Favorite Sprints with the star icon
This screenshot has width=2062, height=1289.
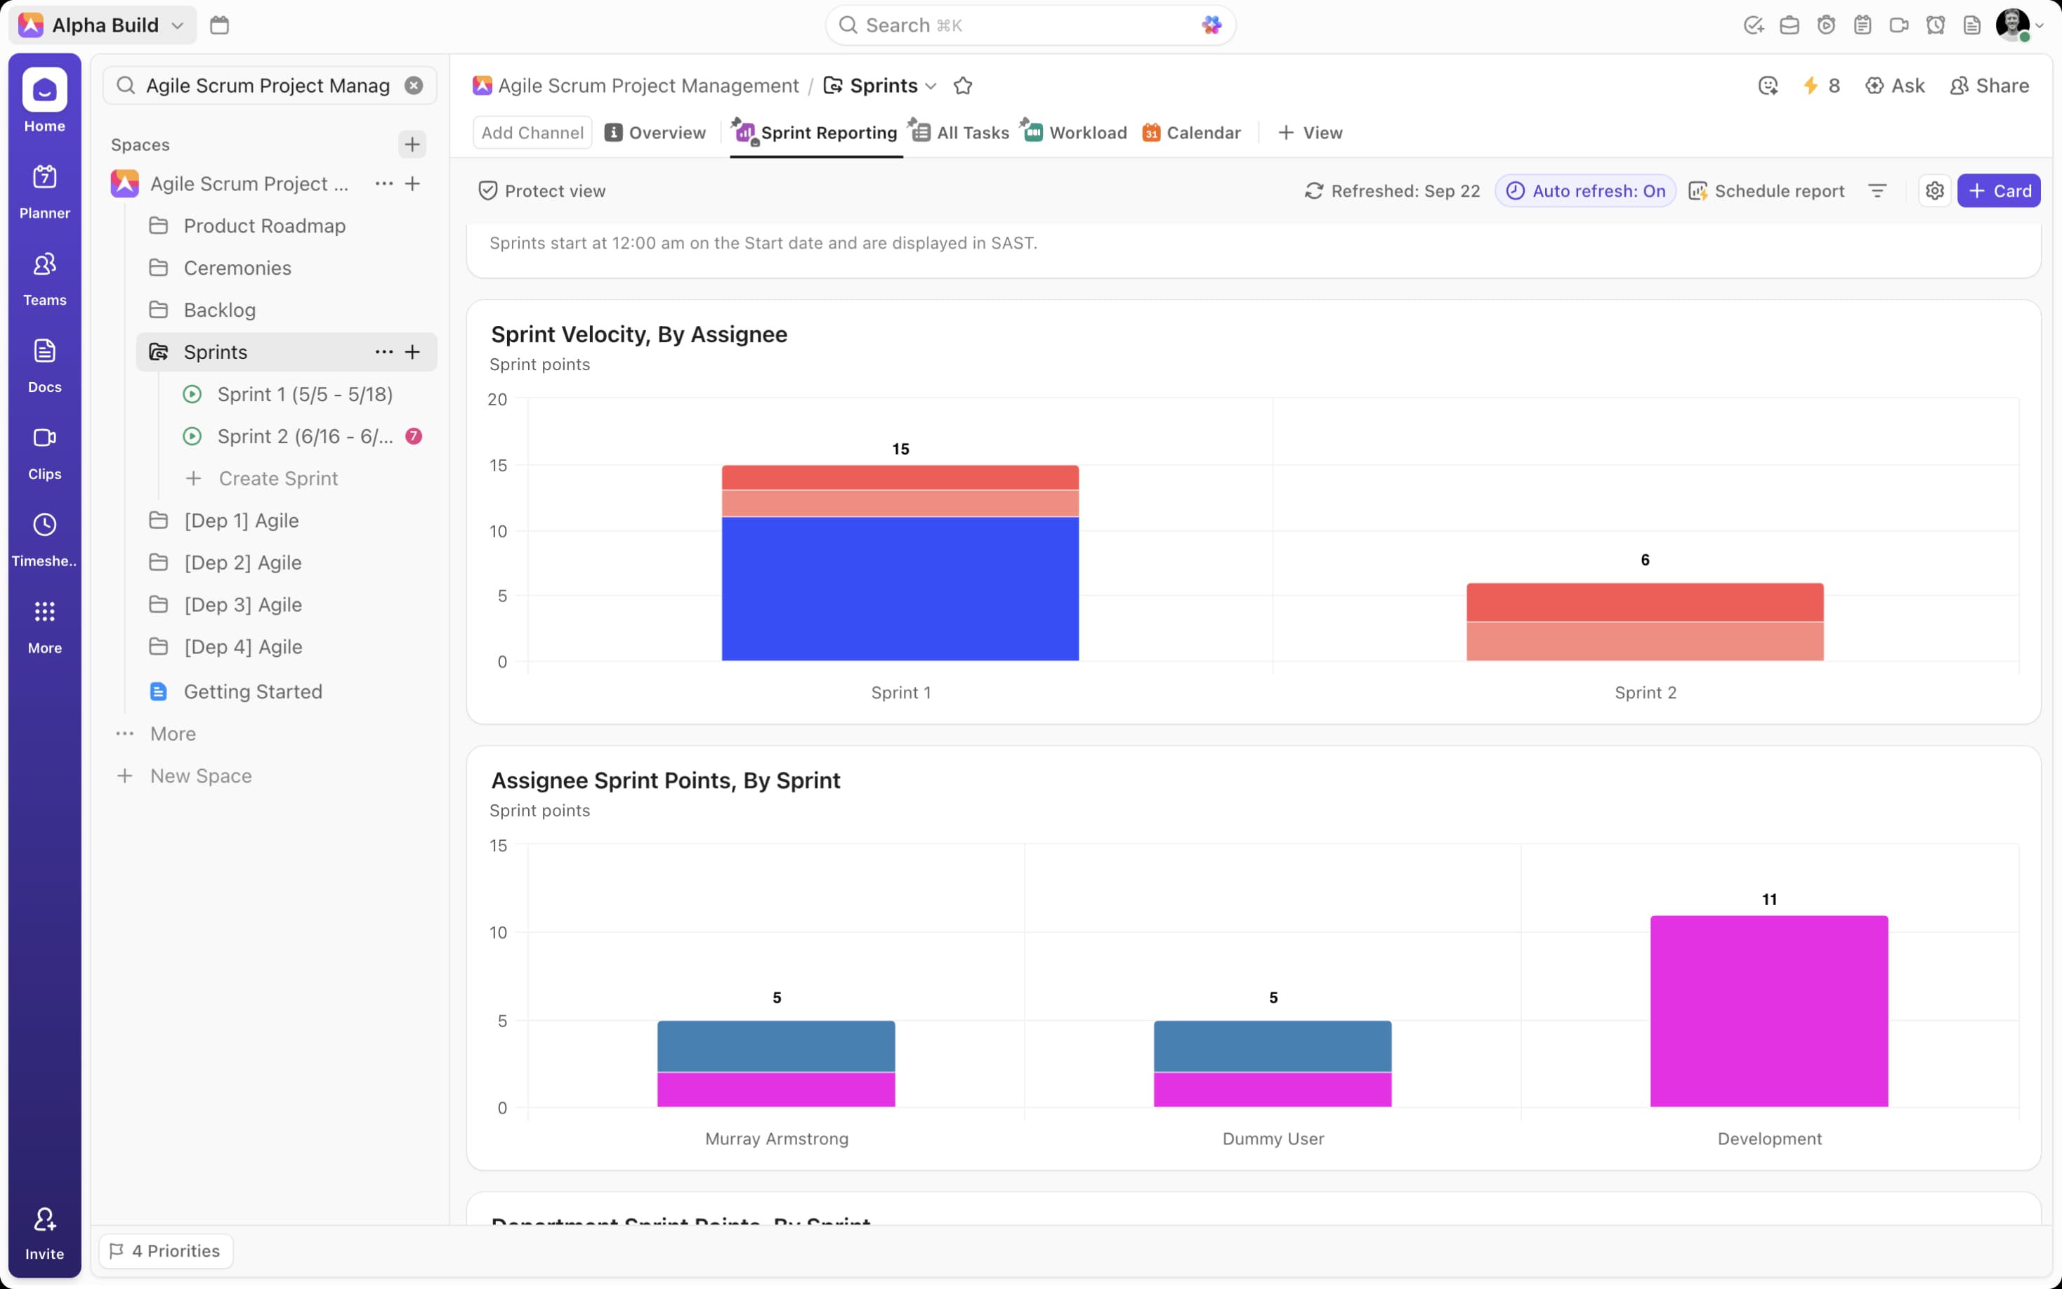[963, 85]
